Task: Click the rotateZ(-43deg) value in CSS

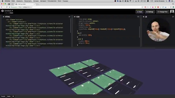Action: pyautogui.click(x=106, y=29)
